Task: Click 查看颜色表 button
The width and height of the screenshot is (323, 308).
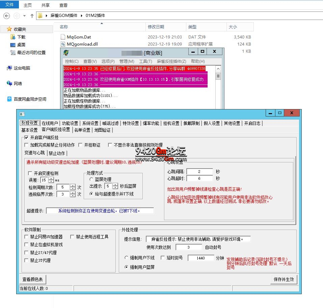Action: click(32, 279)
